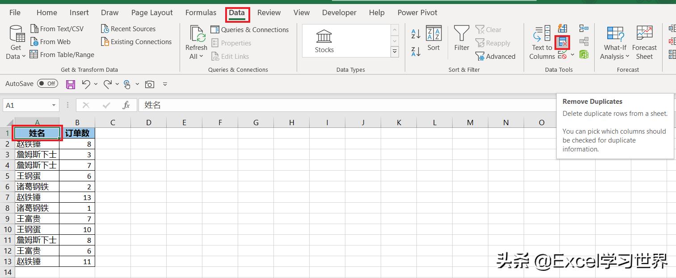Click the Undo arrow

86,84
